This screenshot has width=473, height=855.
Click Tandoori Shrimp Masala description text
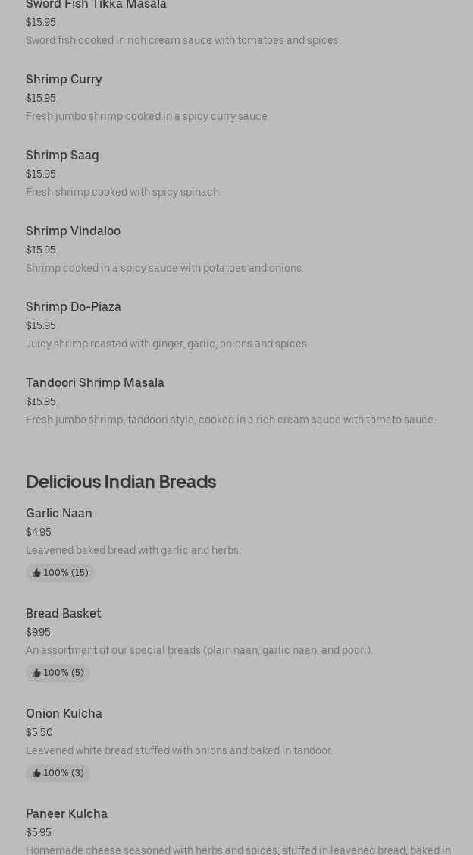coord(230,420)
